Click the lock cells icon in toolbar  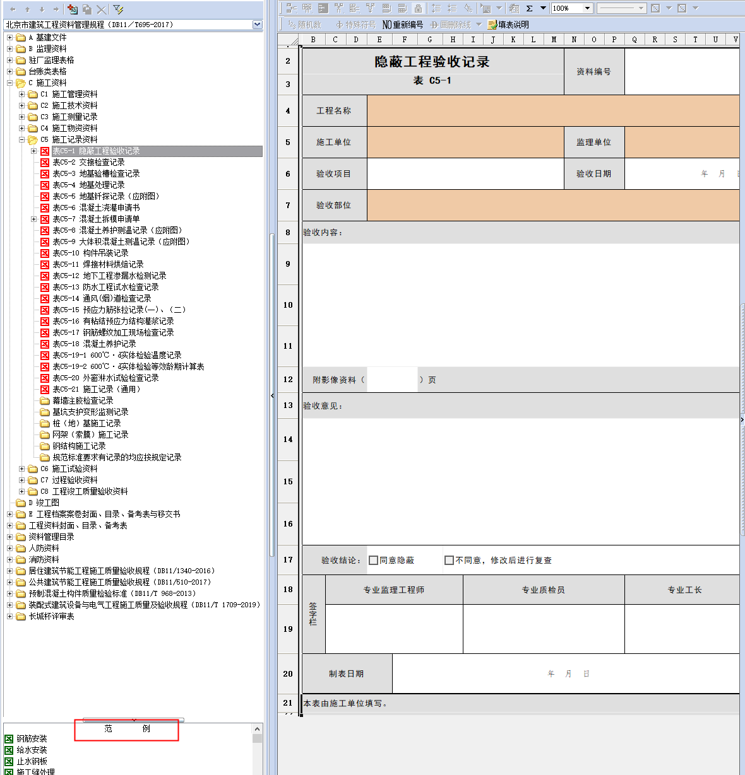click(418, 8)
